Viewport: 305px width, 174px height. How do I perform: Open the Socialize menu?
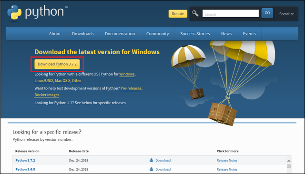point(286,14)
